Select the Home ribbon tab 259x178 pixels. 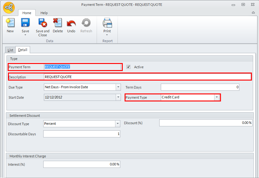tap(27, 13)
